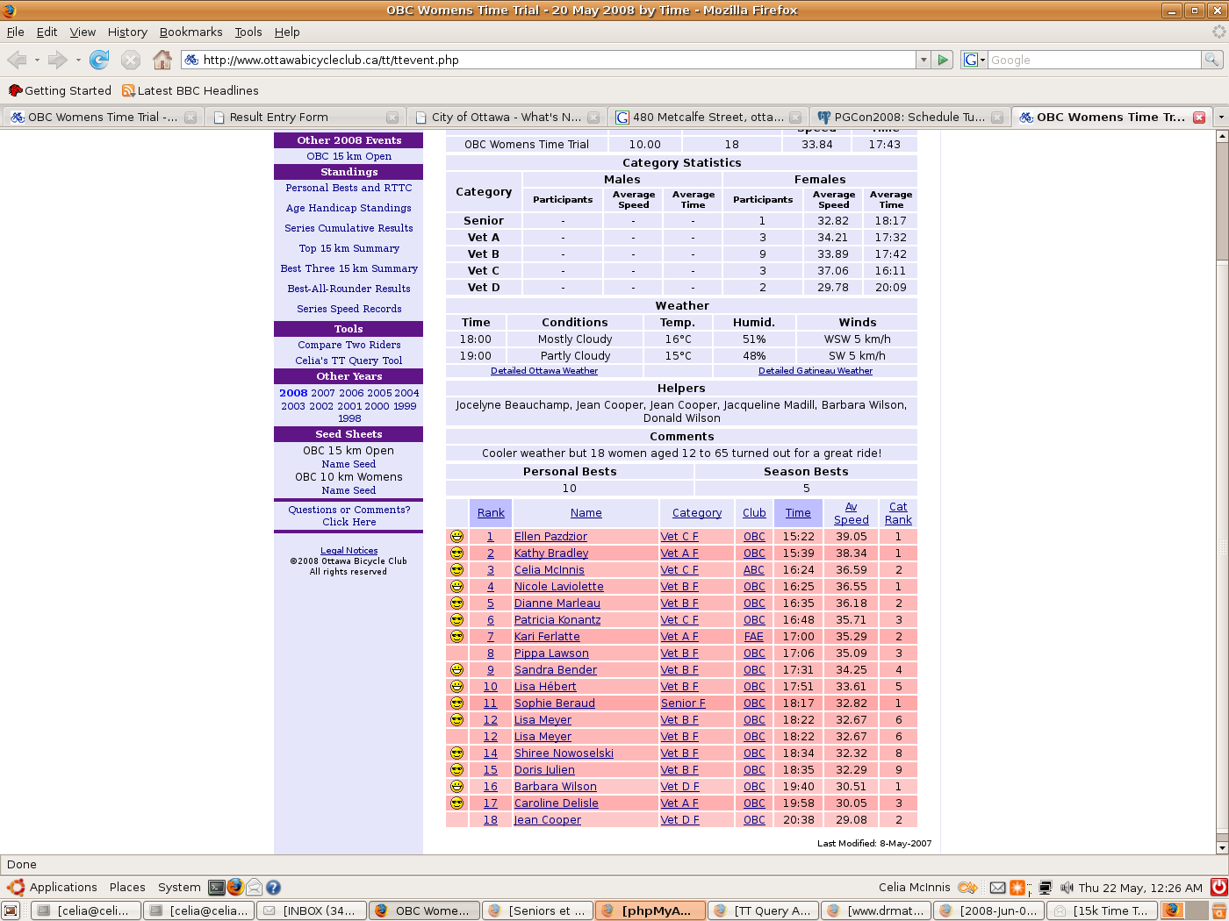Close the PGCon2008 Schedule tab
1229x921 pixels.
point(997,117)
